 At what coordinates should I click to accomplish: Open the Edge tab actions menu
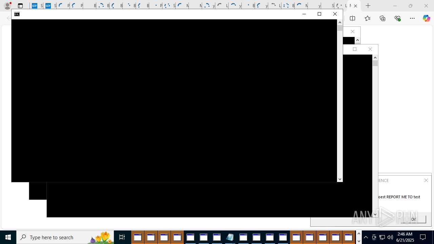pyautogui.click(x=20, y=6)
